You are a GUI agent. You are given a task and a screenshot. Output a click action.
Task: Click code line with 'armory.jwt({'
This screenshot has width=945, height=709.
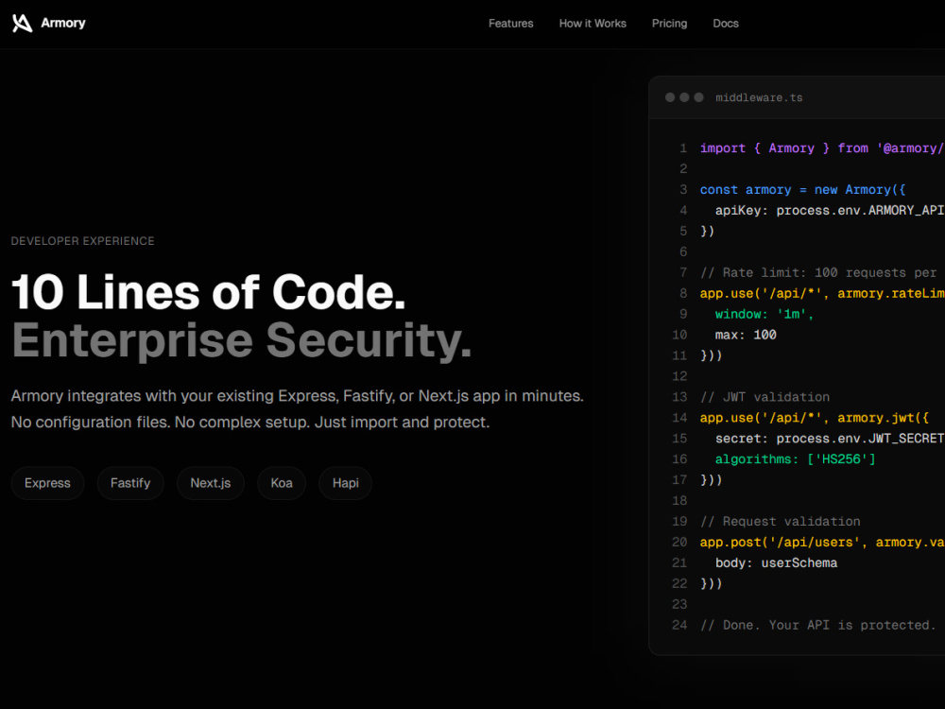pyautogui.click(x=815, y=418)
